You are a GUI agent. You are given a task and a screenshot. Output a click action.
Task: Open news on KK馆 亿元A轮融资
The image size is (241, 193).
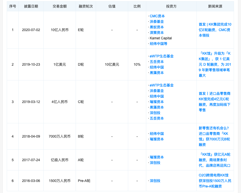[x=215, y=160]
